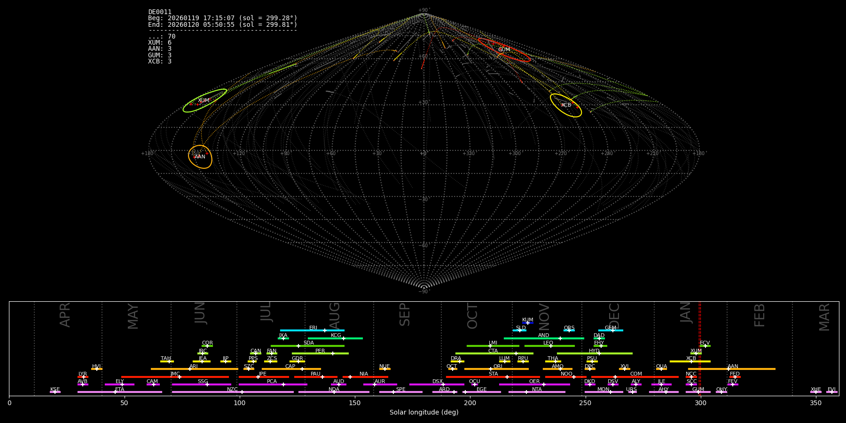Select the red dashed current solar longitude line

coord(700,348)
